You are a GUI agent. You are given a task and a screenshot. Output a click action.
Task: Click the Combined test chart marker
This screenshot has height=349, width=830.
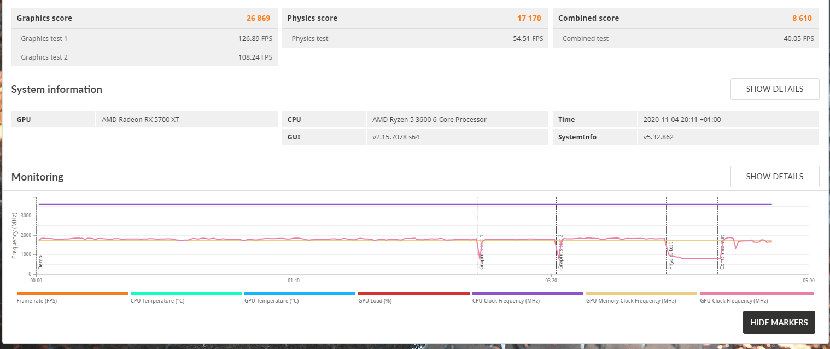coord(722,253)
